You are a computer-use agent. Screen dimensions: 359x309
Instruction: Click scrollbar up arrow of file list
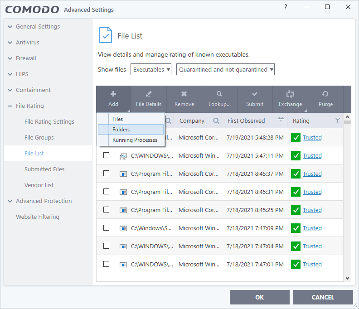coord(347,117)
